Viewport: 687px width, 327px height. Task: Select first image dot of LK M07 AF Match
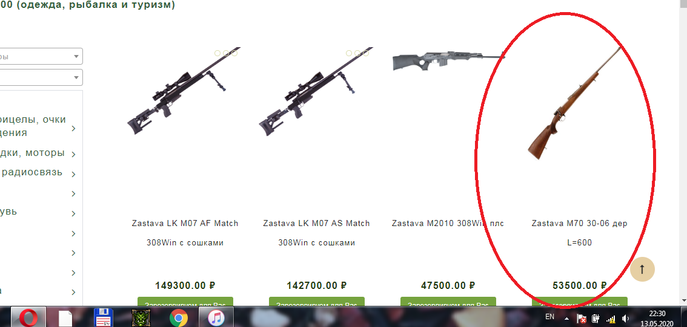pyautogui.click(x=217, y=53)
